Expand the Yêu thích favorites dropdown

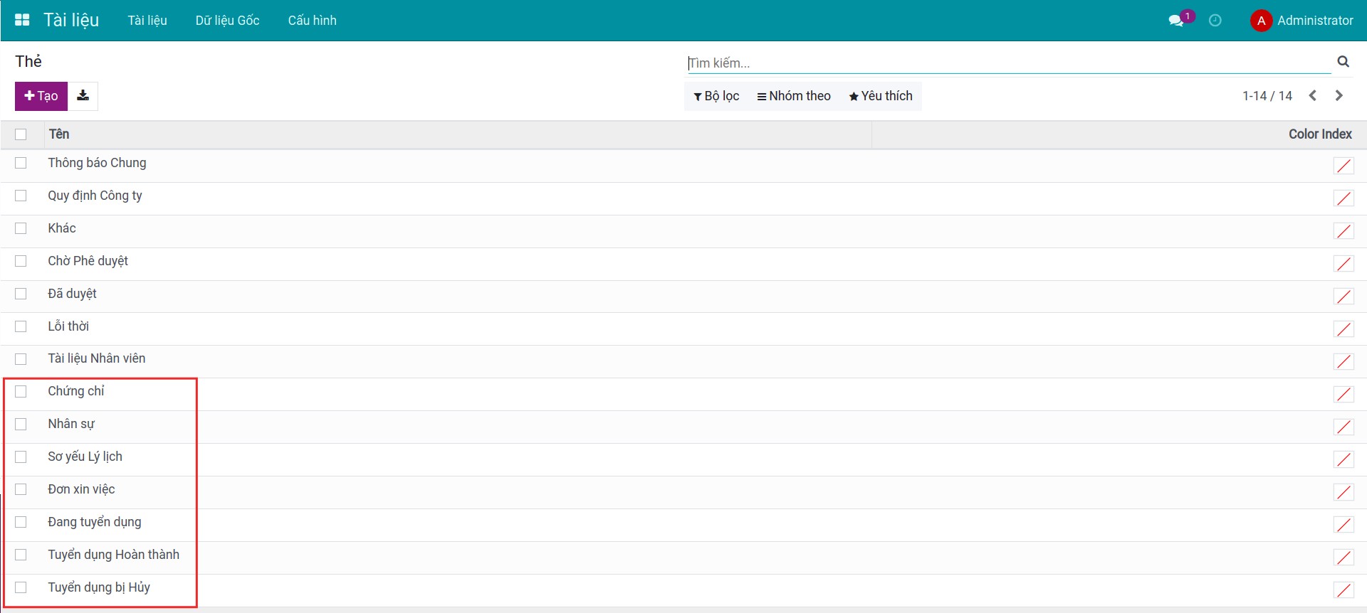880,96
